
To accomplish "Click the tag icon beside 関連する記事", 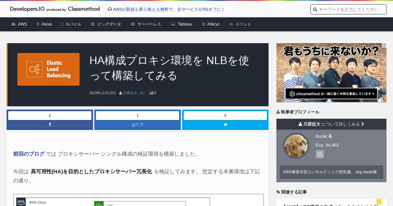I will pos(278,192).
